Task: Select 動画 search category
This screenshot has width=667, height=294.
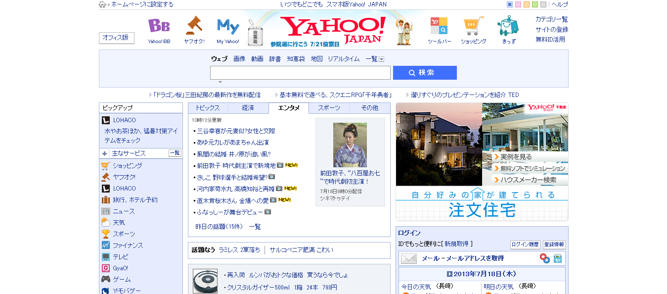Action: coord(257,59)
